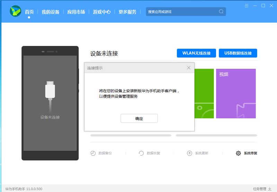Open the 更多服务 tab
The image size is (277, 192).
coord(127,12)
